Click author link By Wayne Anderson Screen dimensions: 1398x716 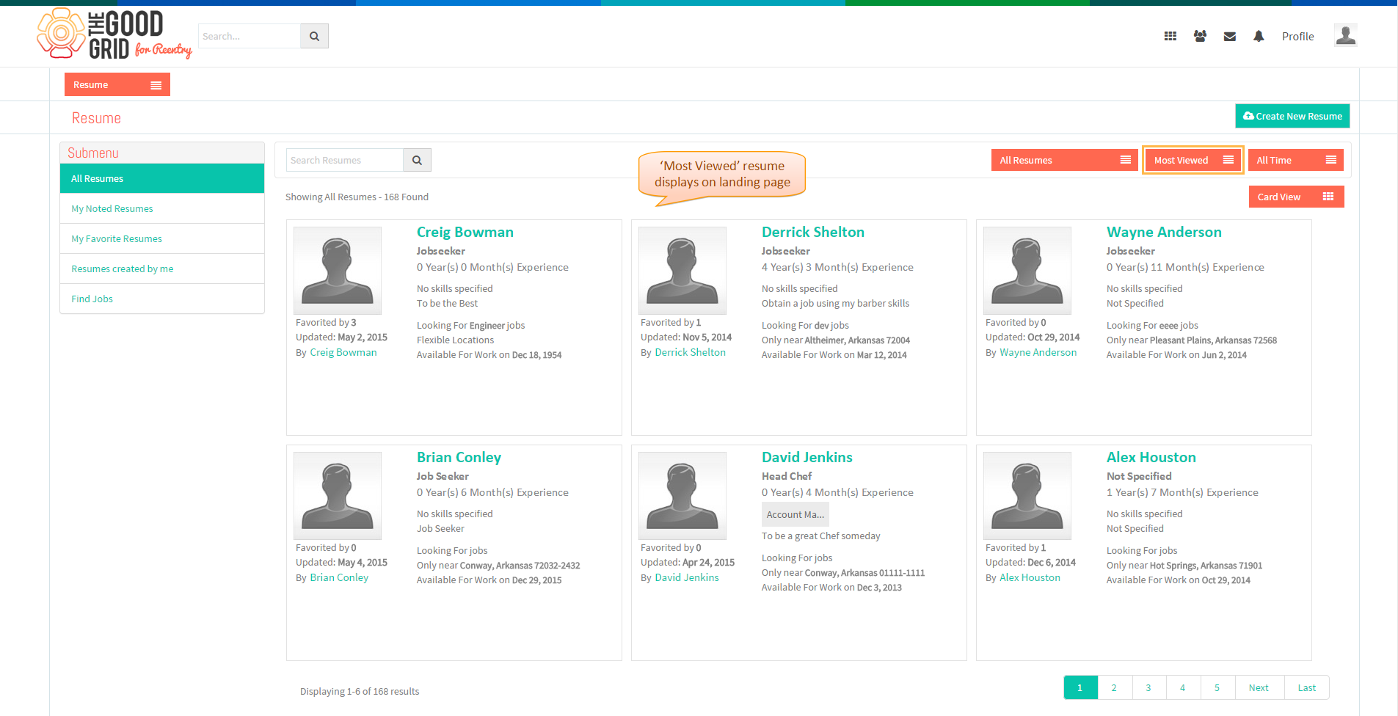pyautogui.click(x=1038, y=352)
